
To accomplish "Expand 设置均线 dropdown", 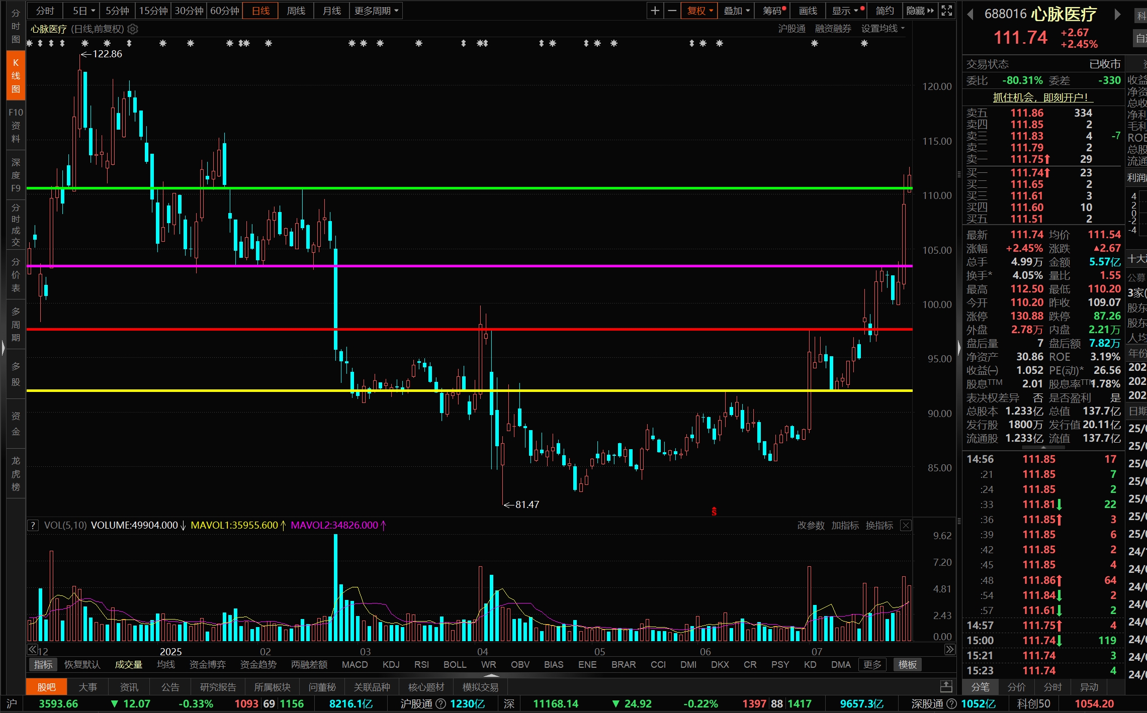I will 883,29.
